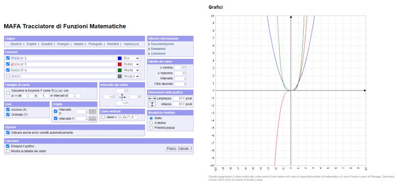Enable the i(x) function checkbox
The image size is (400, 182).
(8, 76)
